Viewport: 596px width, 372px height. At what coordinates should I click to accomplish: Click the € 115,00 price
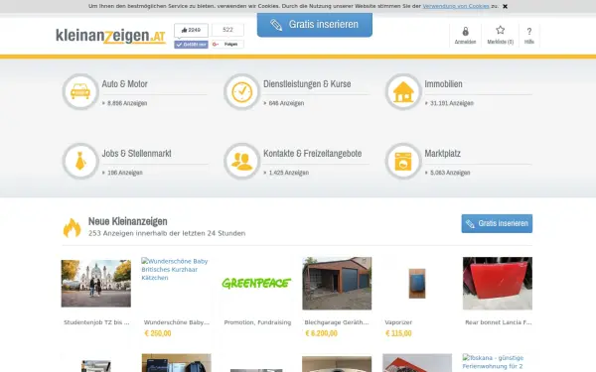click(398, 333)
